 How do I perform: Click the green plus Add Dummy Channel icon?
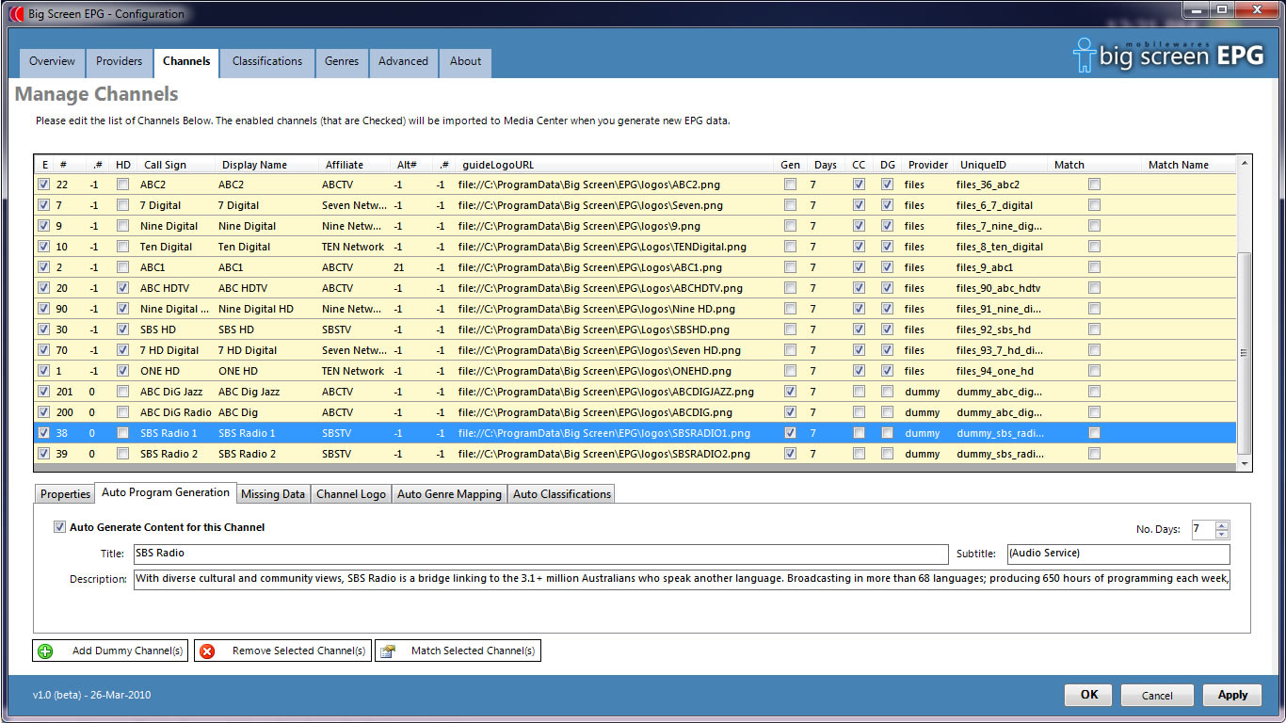45,651
